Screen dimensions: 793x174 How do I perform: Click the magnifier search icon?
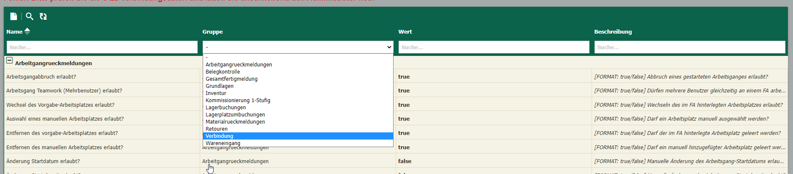29,16
